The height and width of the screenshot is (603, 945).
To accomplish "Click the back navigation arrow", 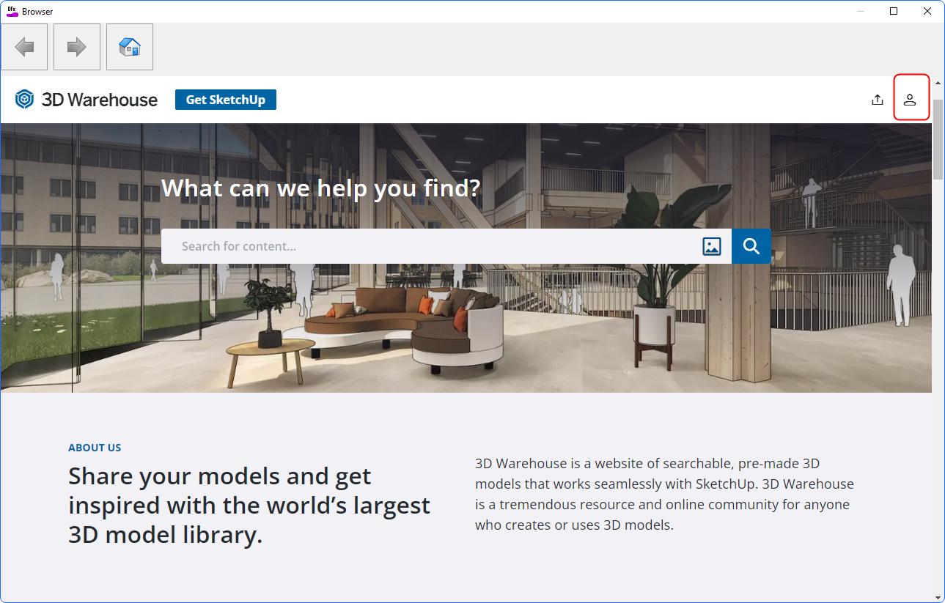I will 24,46.
